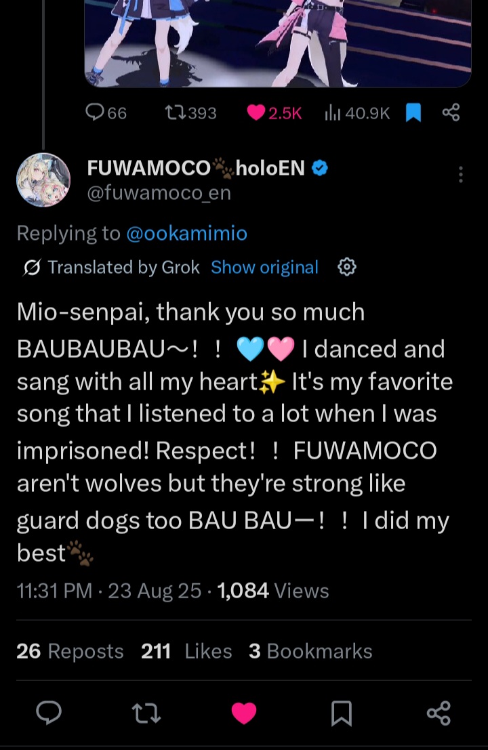The width and height of the screenshot is (488, 750).
Task: Tap the blue verified badge
Action: point(320,168)
